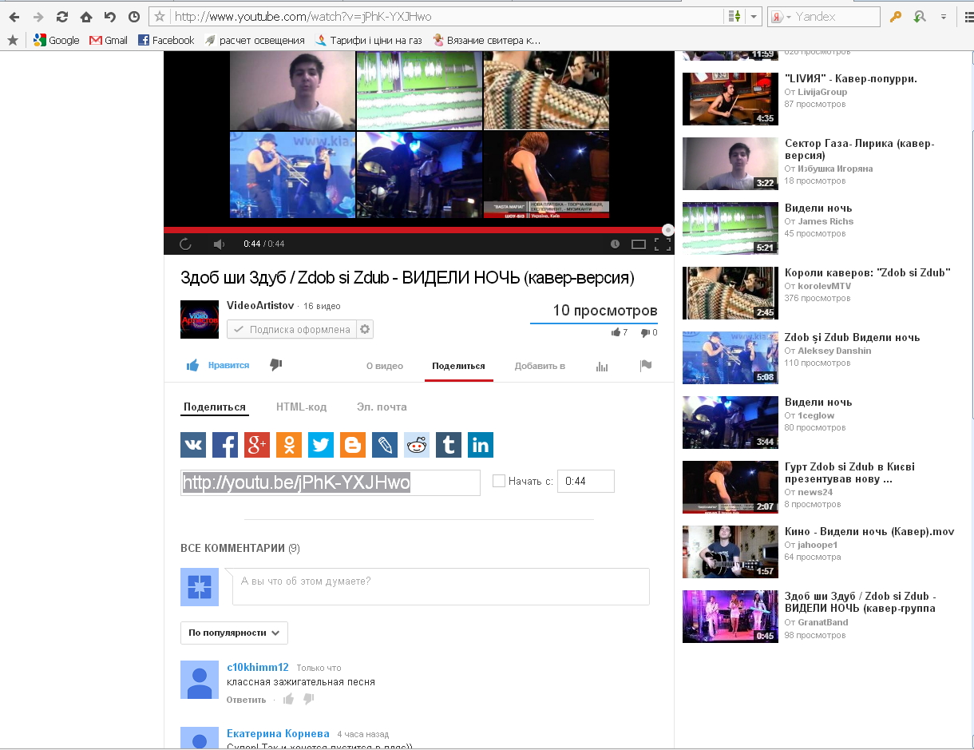The height and width of the screenshot is (750, 974).
Task: Report video with the flag icon
Action: [646, 366]
